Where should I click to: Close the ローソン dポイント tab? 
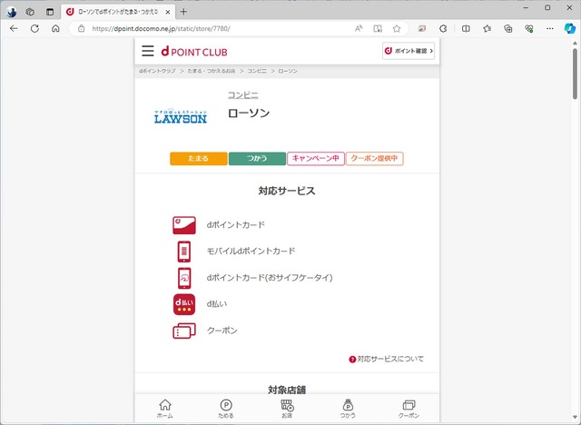pyautogui.click(x=167, y=12)
